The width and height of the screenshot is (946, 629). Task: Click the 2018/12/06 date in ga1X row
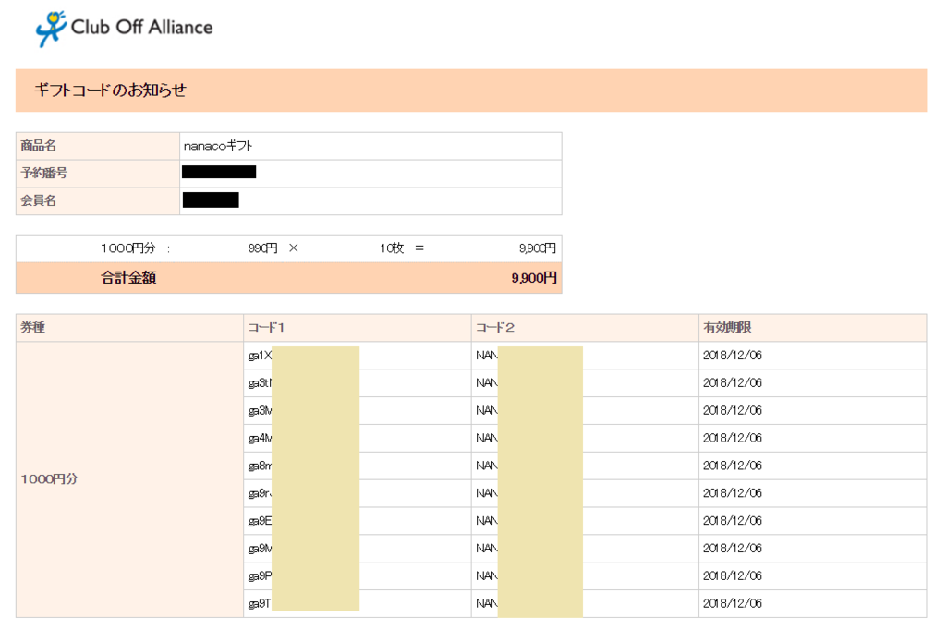(733, 356)
